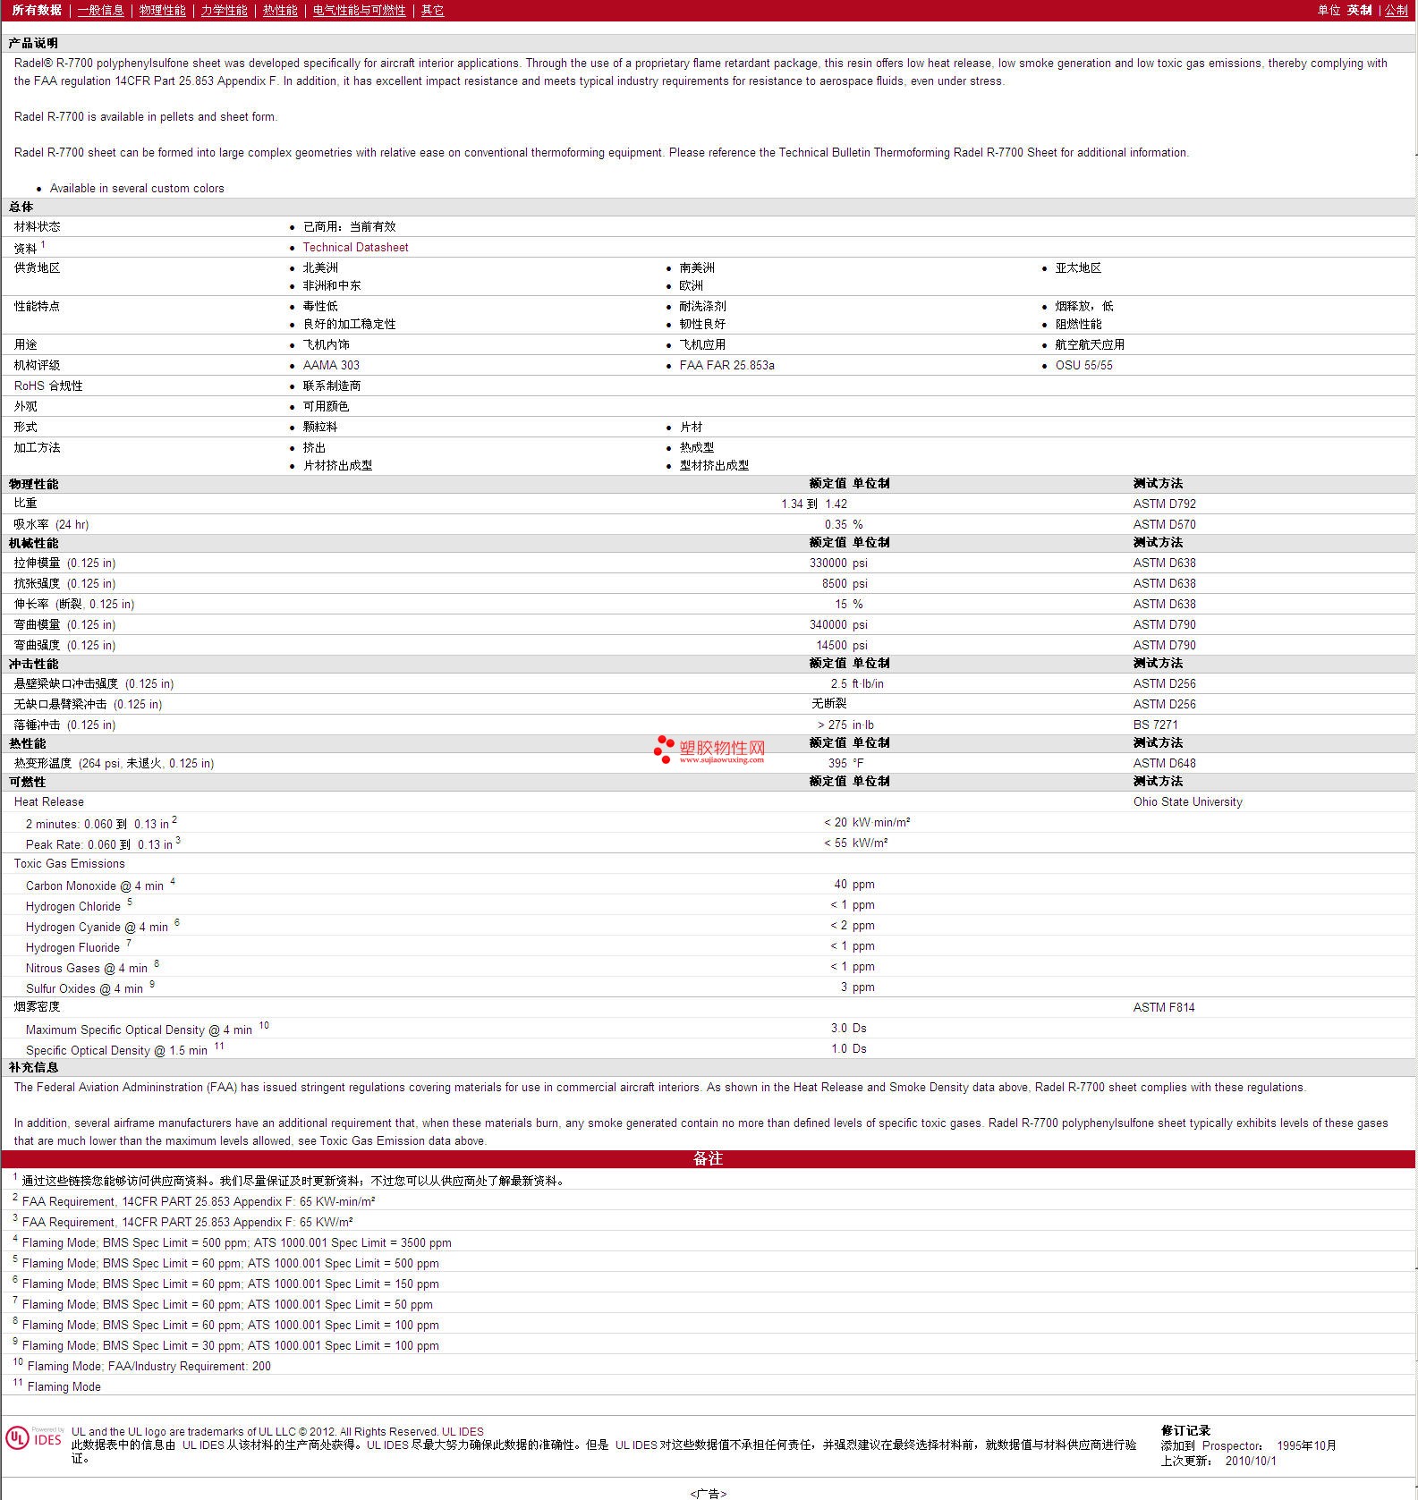This screenshot has width=1418, height=1500.
Task: Click the Nitrous Gases @ 4 min label
Action: pyautogui.click(x=87, y=969)
